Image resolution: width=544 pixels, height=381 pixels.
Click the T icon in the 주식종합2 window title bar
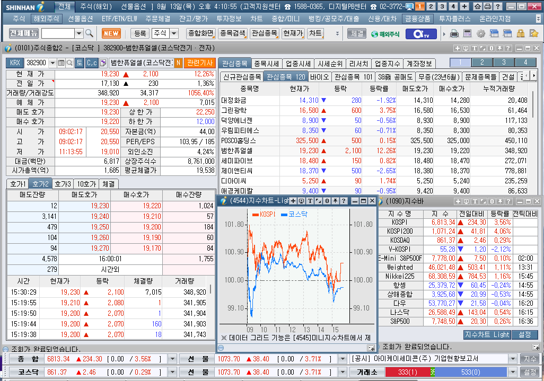coord(474,48)
